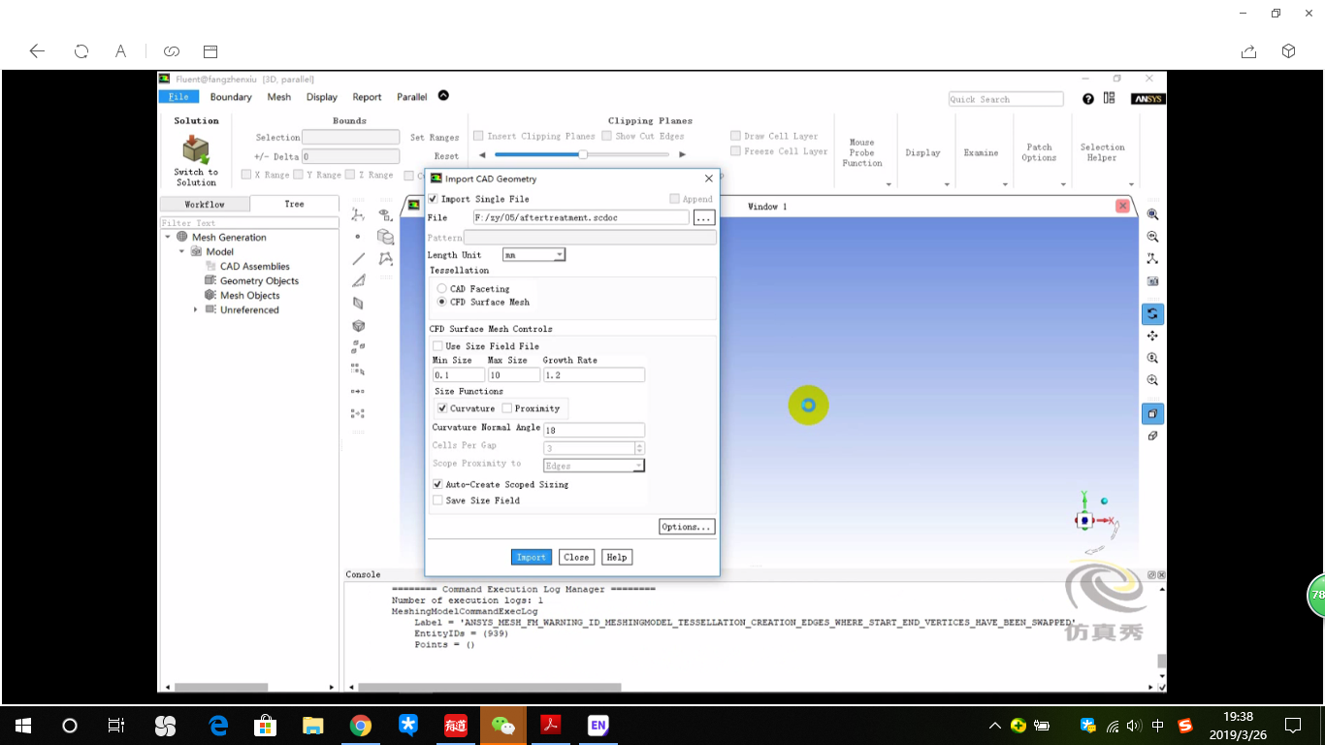The height and width of the screenshot is (745, 1325).
Task: Click the Import button
Action: click(532, 557)
